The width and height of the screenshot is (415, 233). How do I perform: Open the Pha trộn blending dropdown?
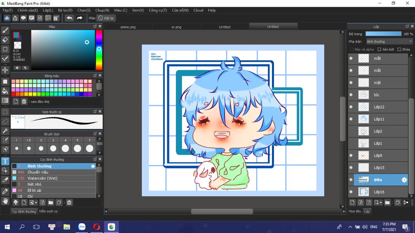[x=389, y=42]
